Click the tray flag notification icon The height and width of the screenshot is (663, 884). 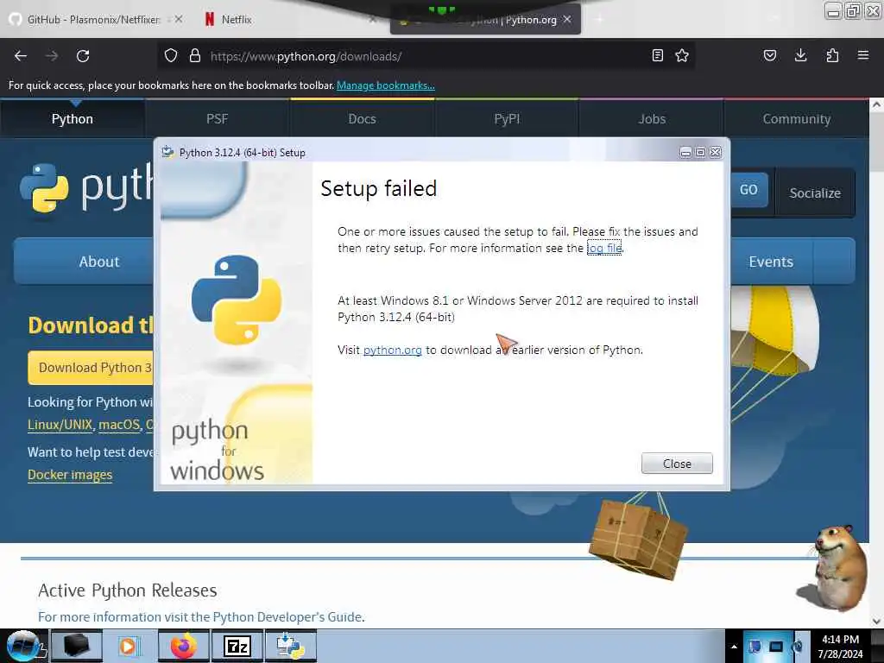click(755, 646)
